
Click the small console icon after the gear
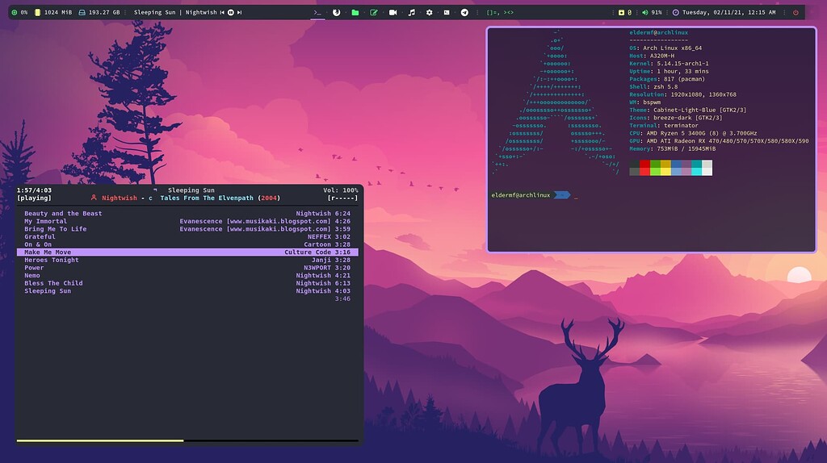coord(447,12)
